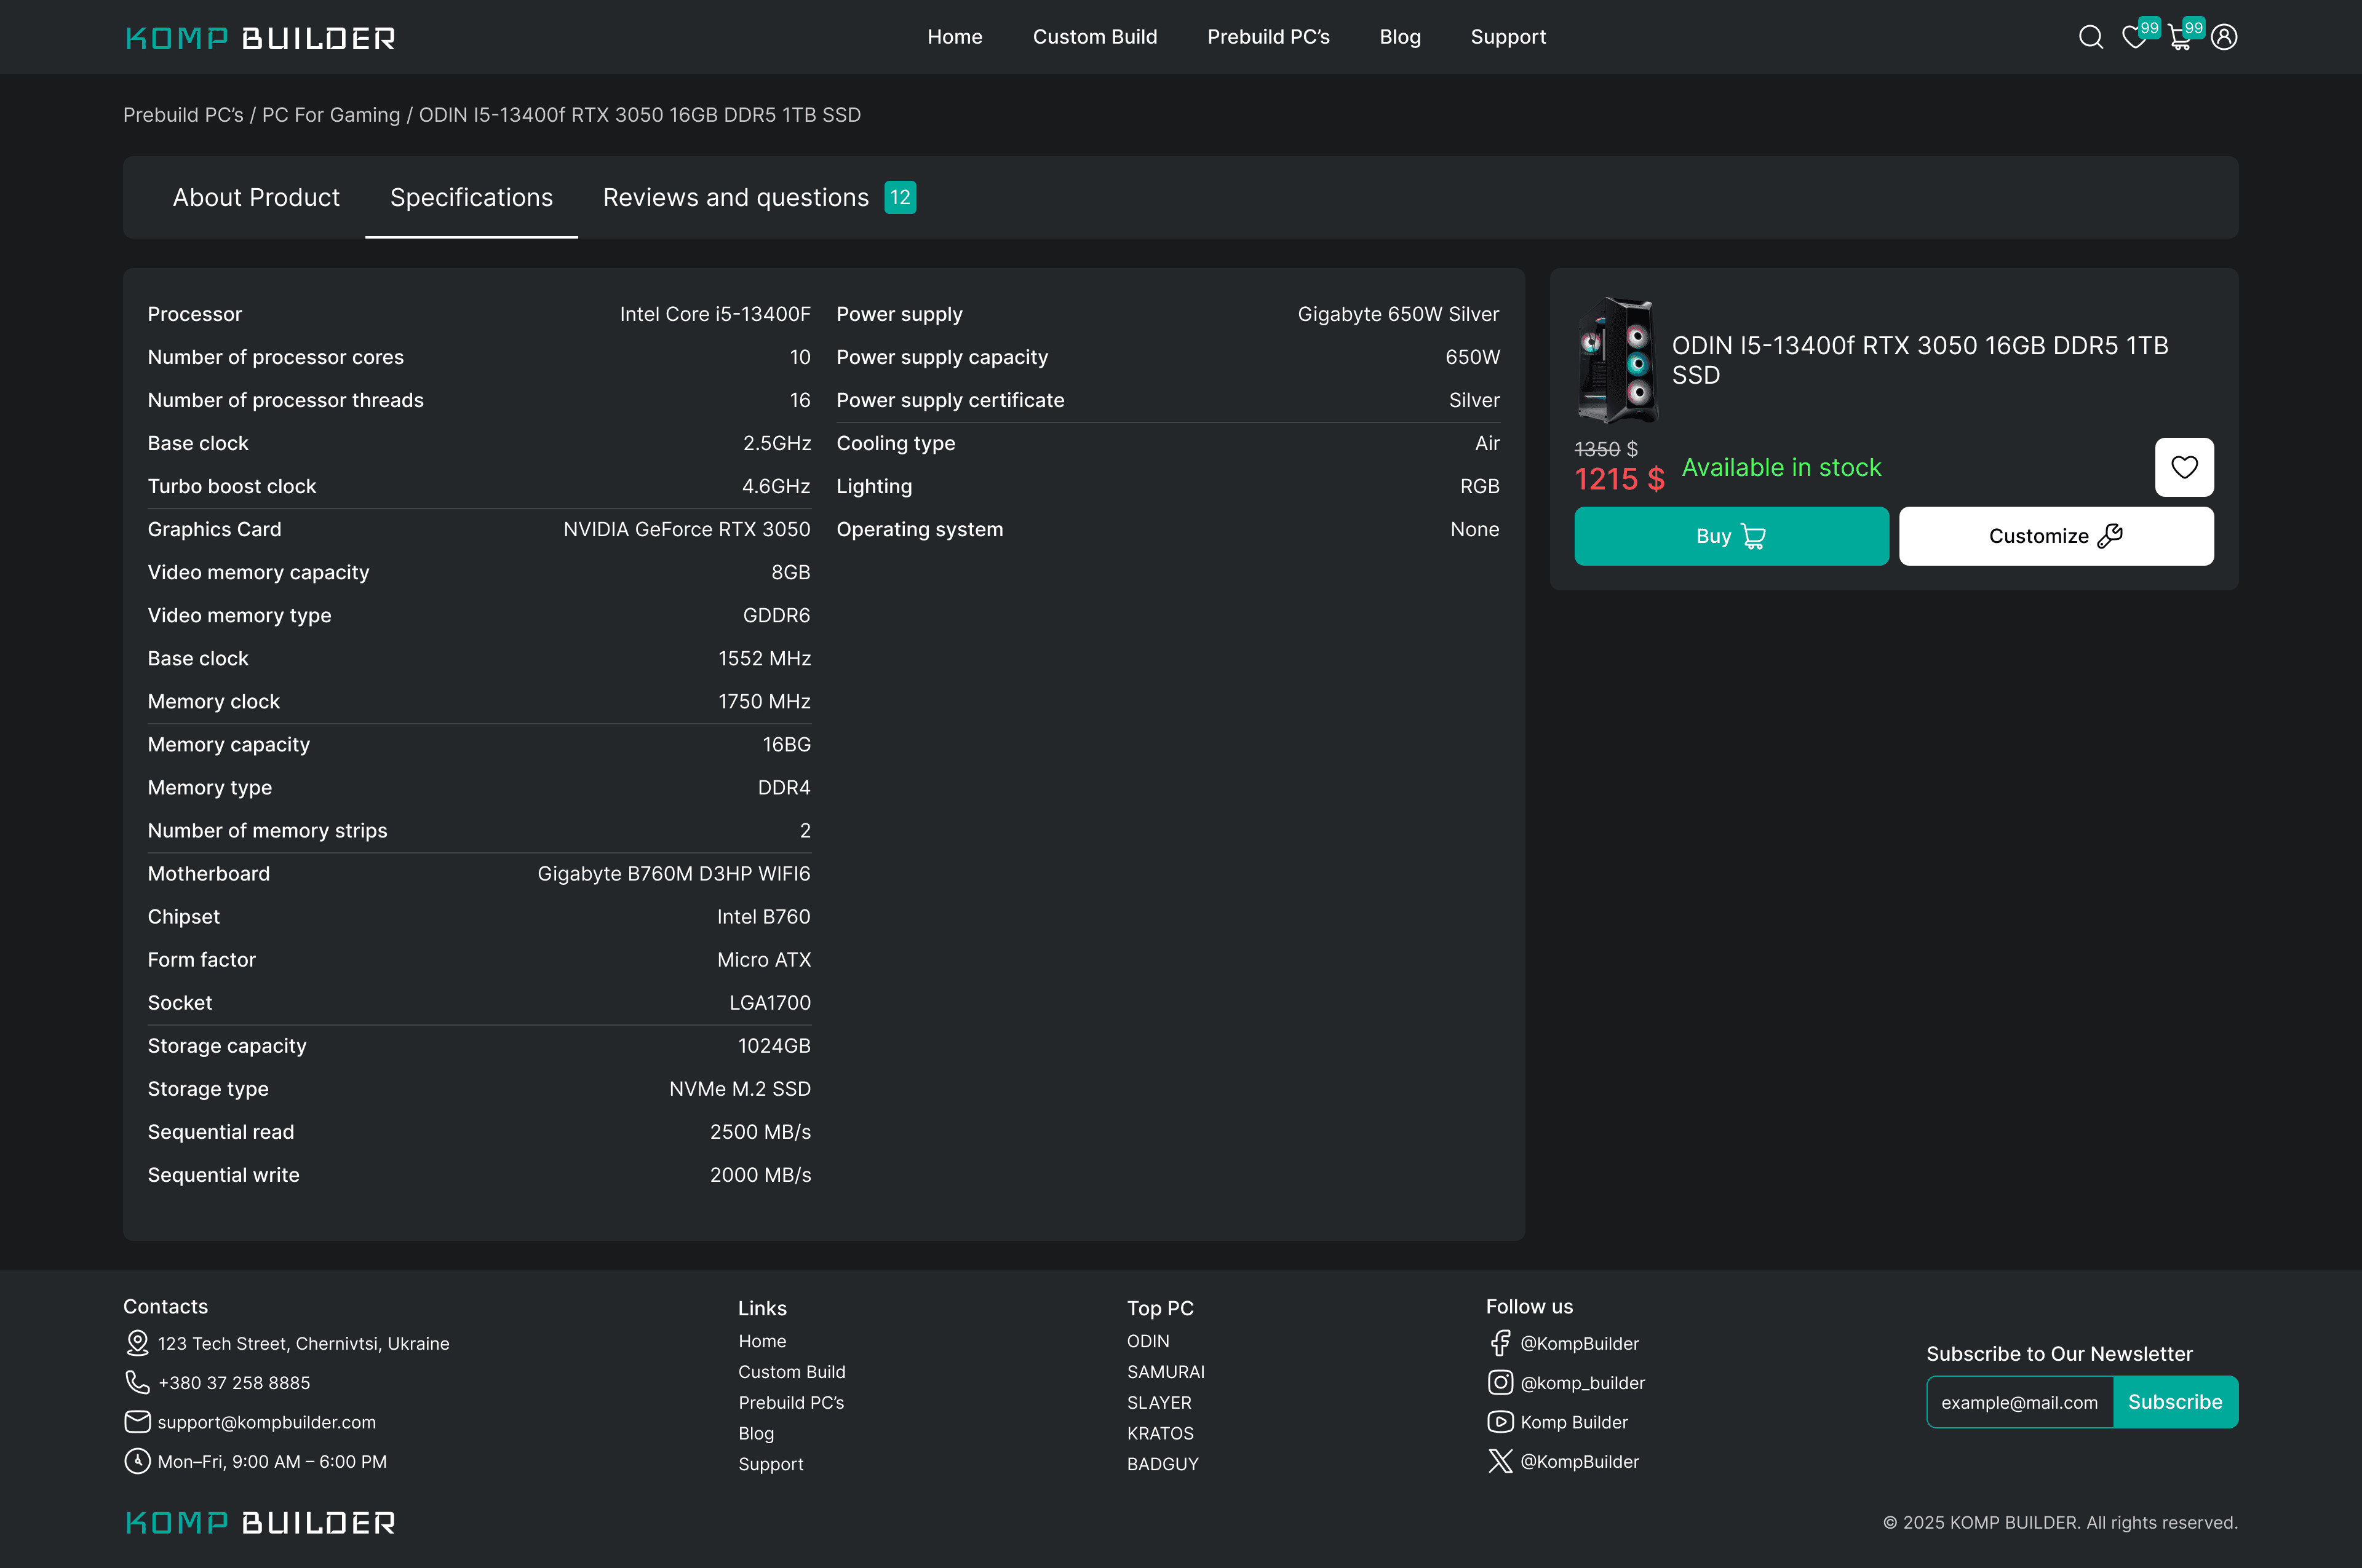Open wishlist heart icon in header
This screenshot has width=2362, height=1568.
coord(2134,38)
